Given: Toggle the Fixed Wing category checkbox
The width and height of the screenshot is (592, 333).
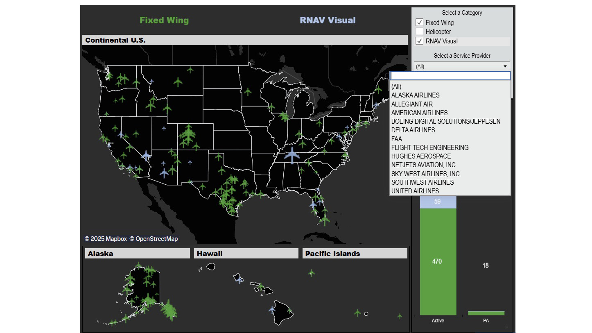Looking at the screenshot, I should tap(419, 23).
